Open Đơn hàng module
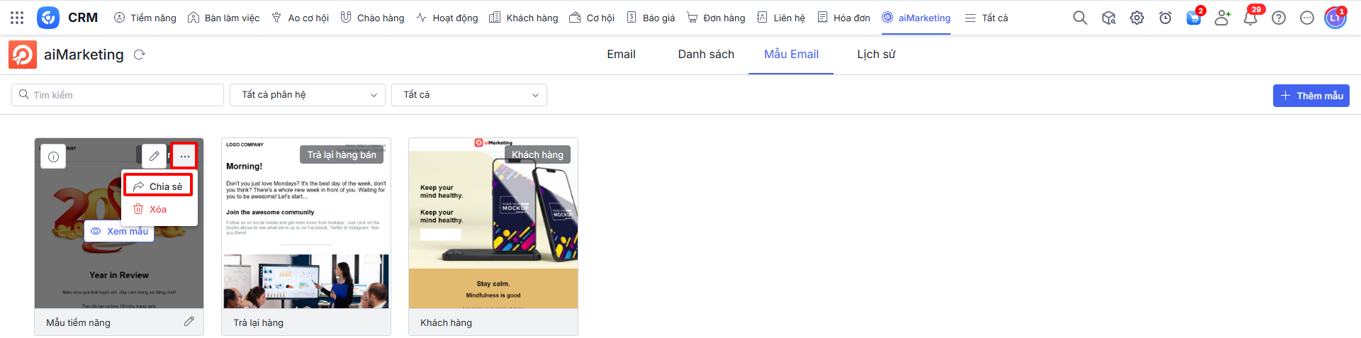This screenshot has width=1361, height=338. pos(716,18)
